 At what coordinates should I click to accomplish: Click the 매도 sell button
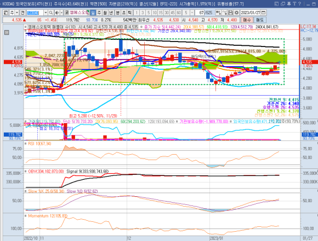[260, 20]
